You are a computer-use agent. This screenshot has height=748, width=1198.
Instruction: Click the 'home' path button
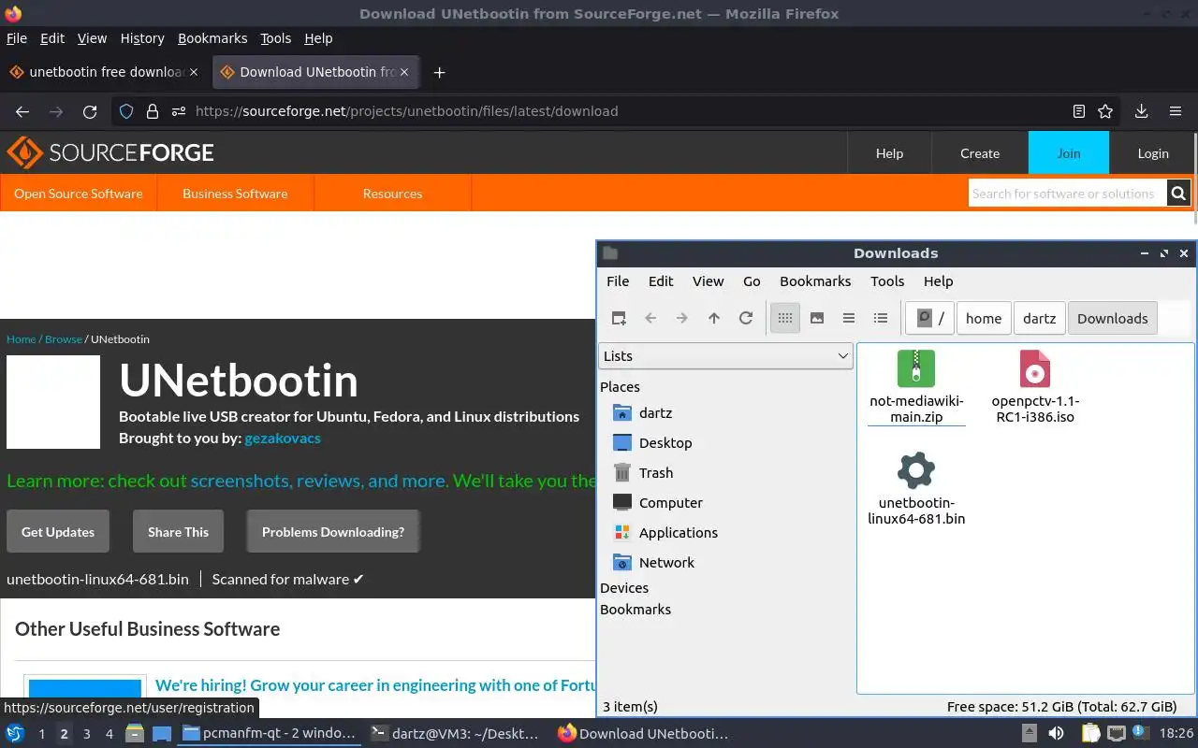point(984,318)
